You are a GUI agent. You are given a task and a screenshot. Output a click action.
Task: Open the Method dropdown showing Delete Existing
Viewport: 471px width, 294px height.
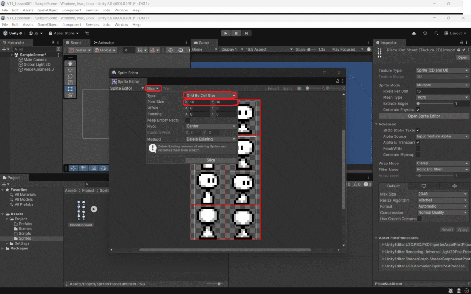[x=211, y=139]
